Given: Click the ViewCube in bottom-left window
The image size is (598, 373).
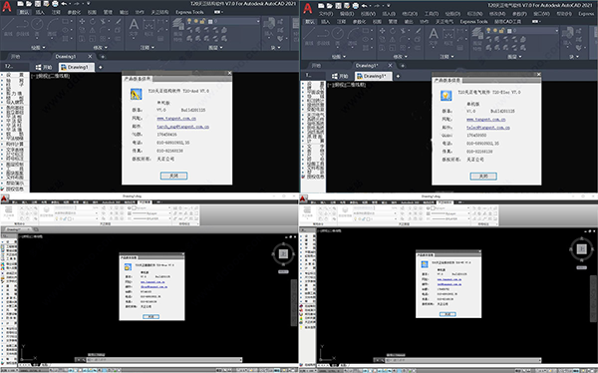Looking at the screenshot, I should [x=283, y=254].
